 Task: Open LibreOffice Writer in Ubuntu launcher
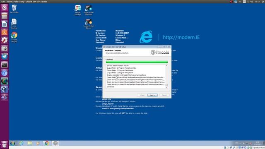tap(5, 24)
